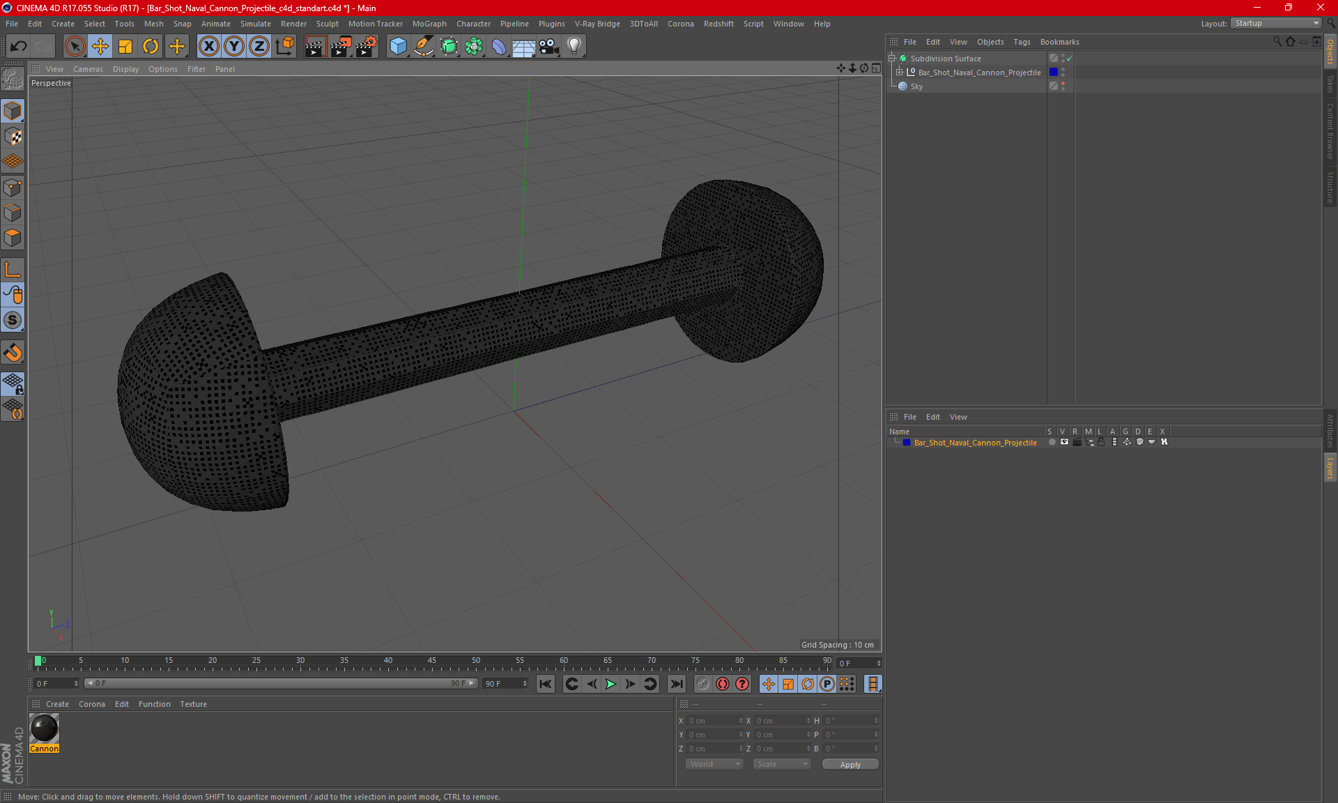1338x803 pixels.
Task: Switch to Texture mode in left sidebar
Action: 13,137
